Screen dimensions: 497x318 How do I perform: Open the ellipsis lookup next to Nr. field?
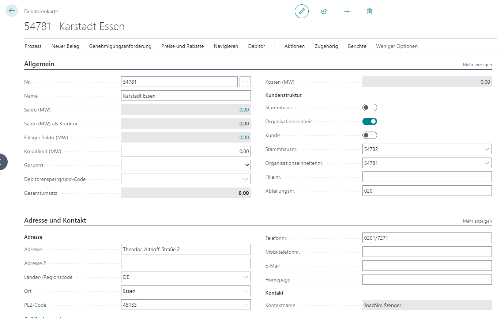click(245, 82)
